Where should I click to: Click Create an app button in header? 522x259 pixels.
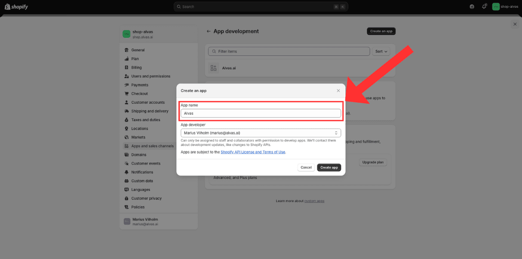click(381, 31)
